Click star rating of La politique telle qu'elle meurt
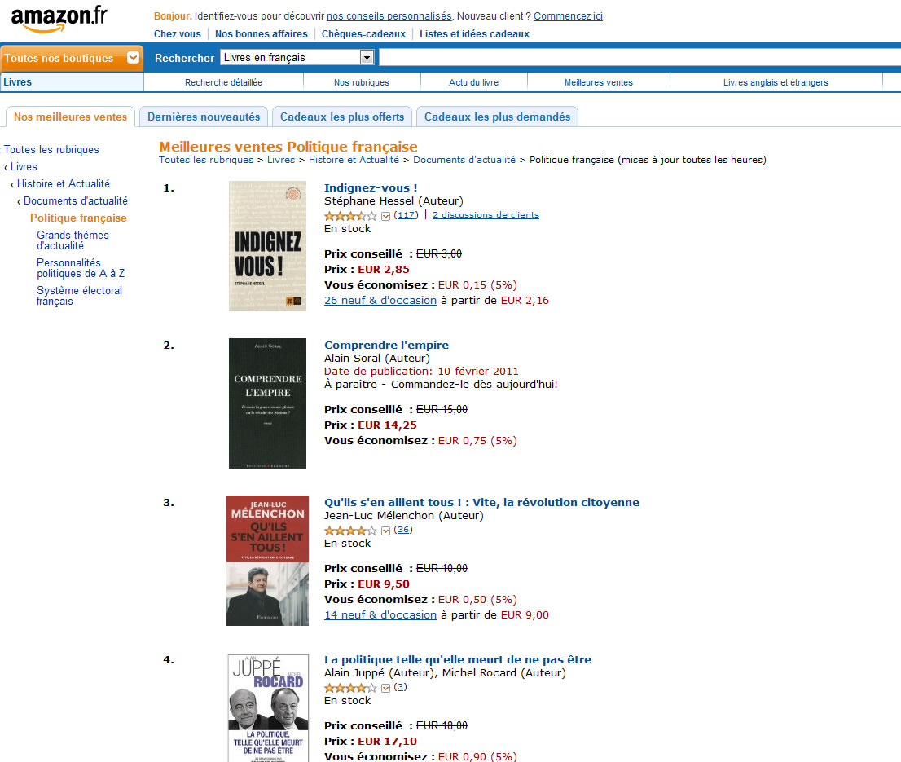 (x=350, y=688)
